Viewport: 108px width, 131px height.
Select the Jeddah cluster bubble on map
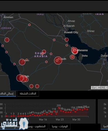[20, 78]
